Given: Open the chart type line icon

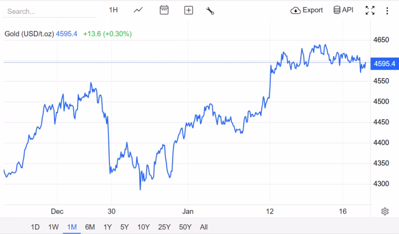Looking at the screenshot, I should (x=139, y=10).
